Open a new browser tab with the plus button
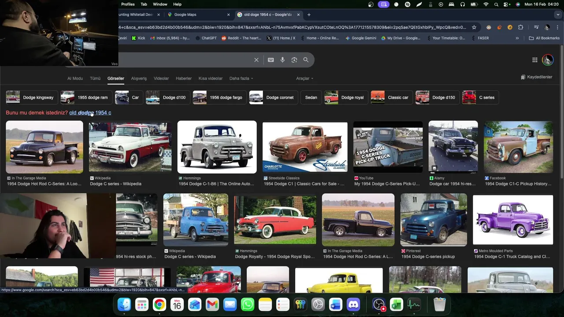 309,15
